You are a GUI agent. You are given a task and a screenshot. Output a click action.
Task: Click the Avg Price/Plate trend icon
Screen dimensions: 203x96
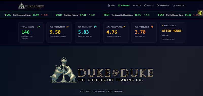click(124, 27)
